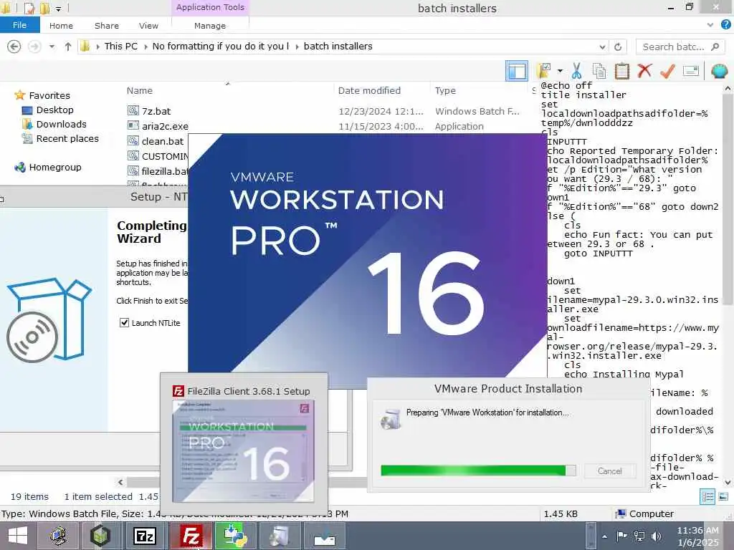Open the Share ribbon tab
734x550 pixels.
coord(107,26)
